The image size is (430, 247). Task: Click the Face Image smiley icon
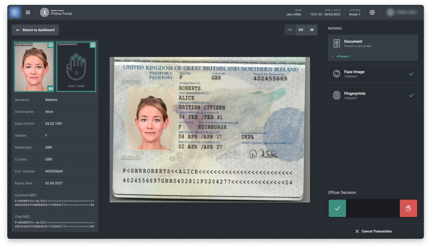click(x=337, y=74)
